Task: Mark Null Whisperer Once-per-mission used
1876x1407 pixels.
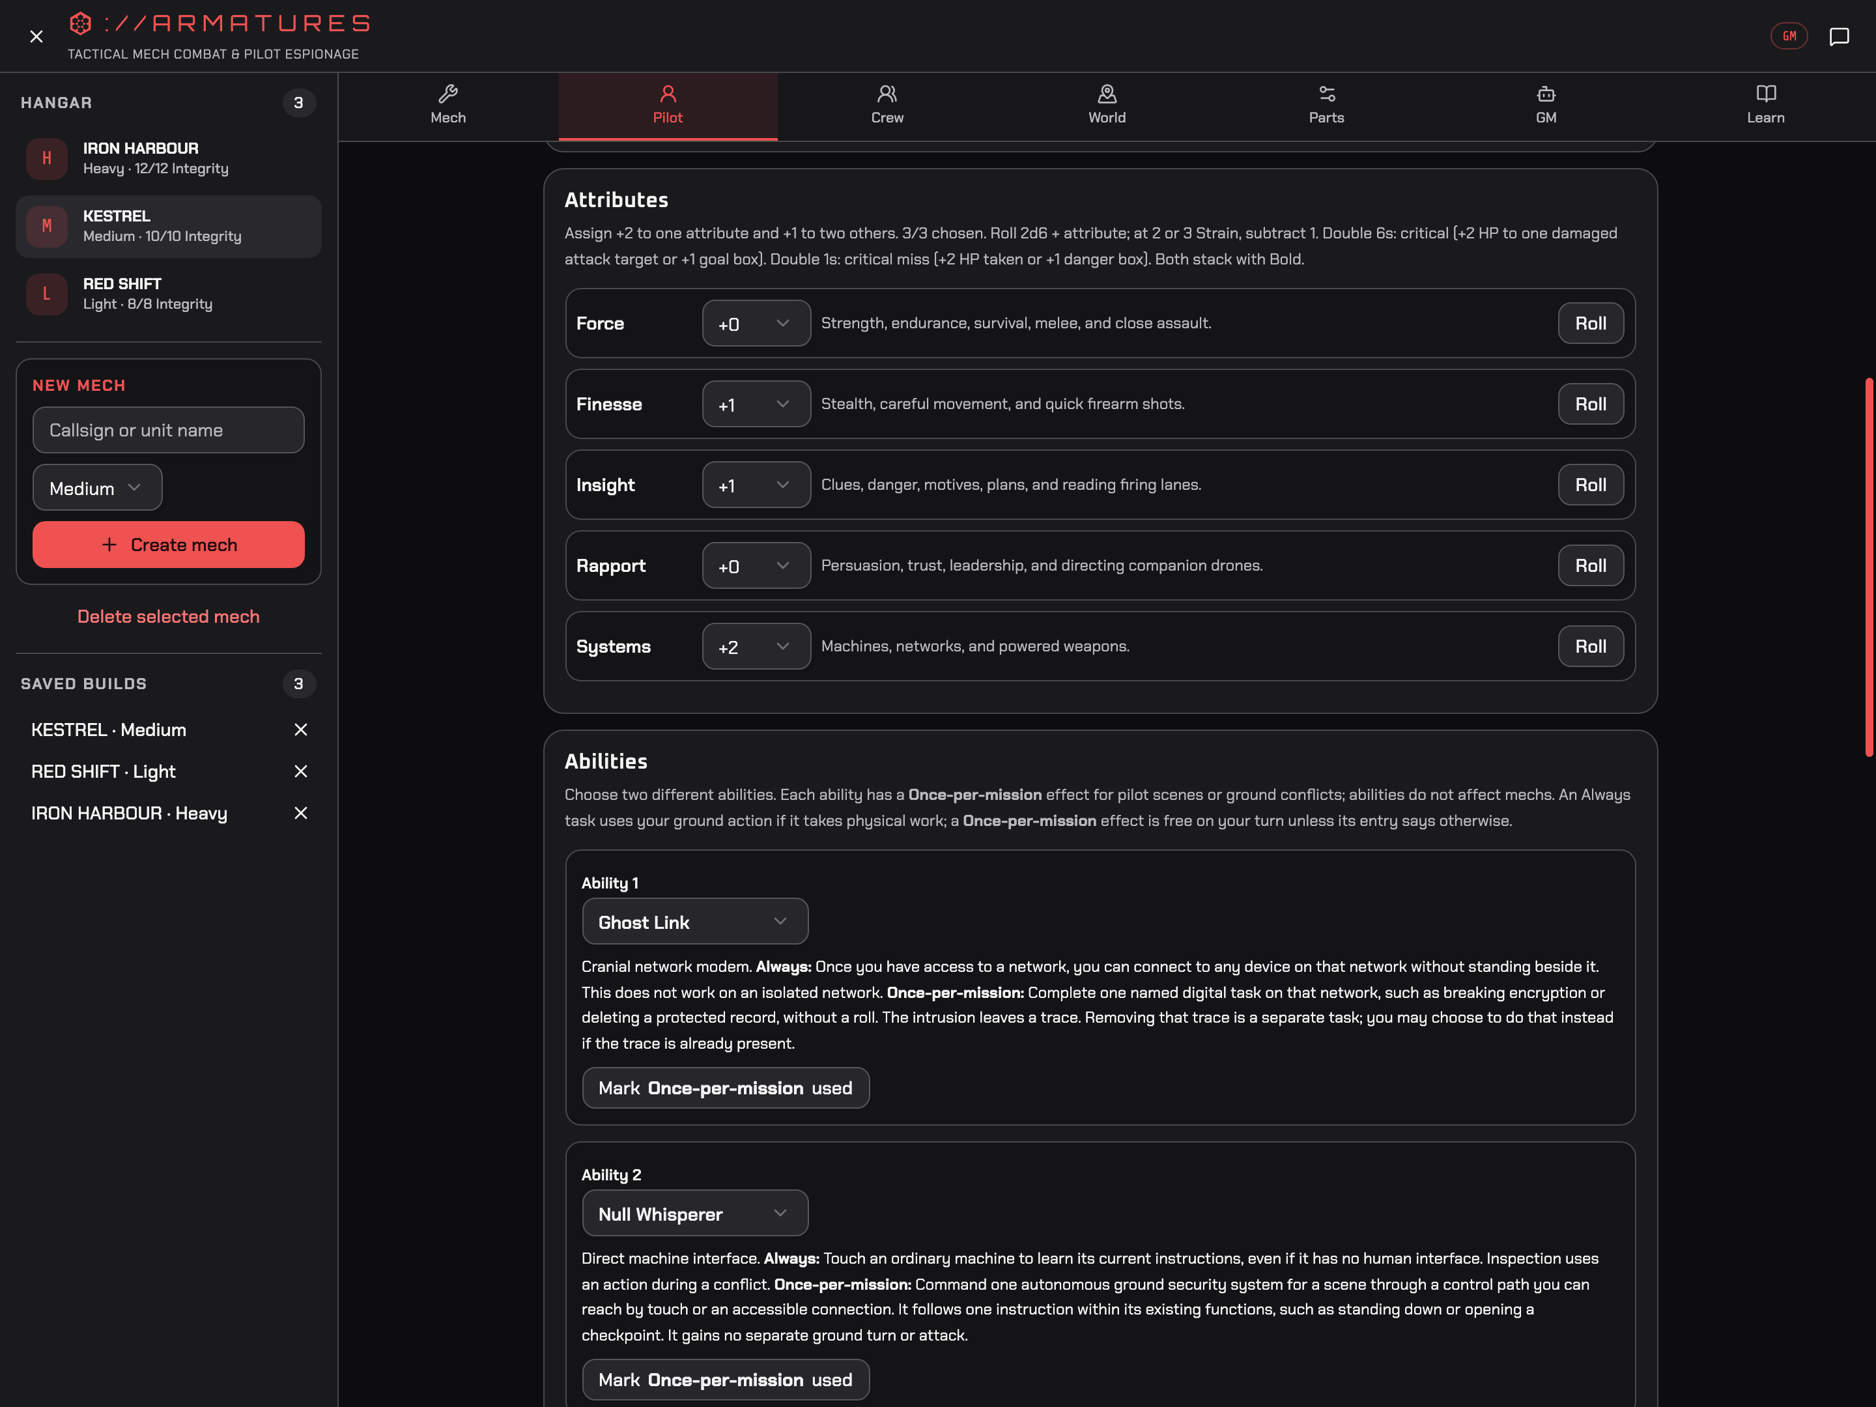Action: [x=725, y=1380]
